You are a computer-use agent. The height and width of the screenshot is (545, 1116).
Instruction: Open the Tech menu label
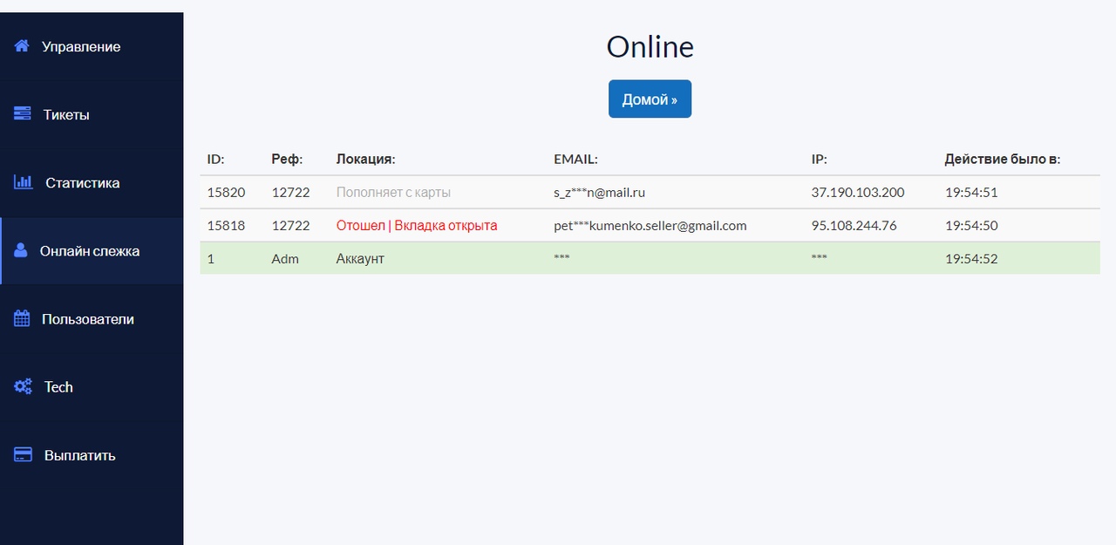pos(58,387)
